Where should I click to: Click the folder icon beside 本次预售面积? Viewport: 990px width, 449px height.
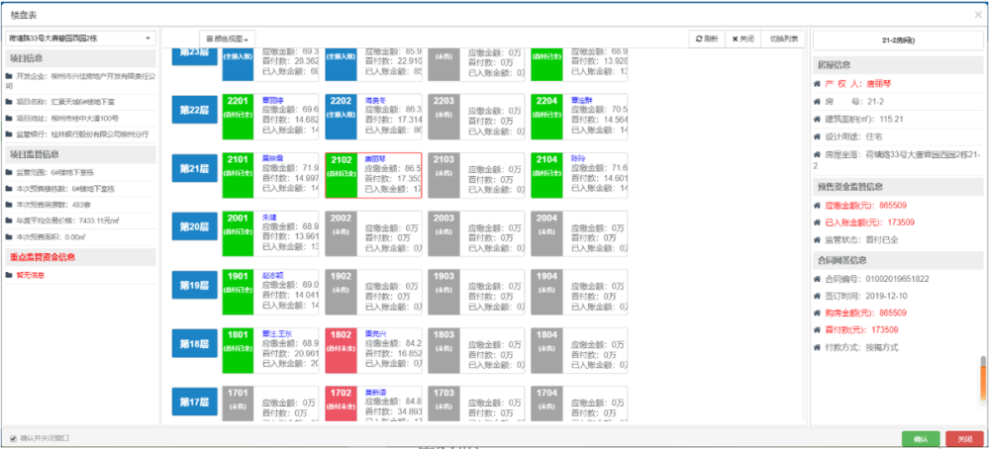9,237
